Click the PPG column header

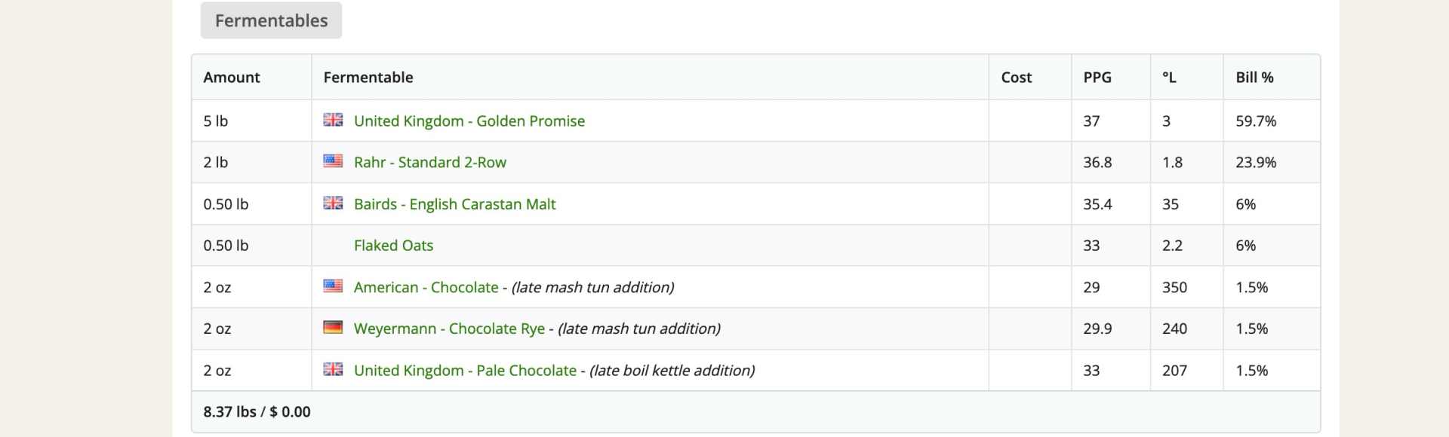click(1097, 78)
